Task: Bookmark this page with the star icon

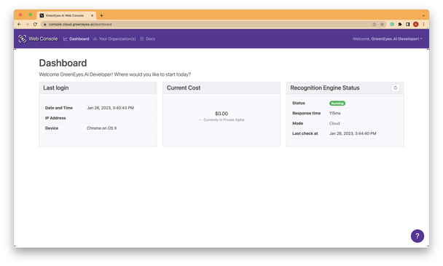Action: coord(382,24)
